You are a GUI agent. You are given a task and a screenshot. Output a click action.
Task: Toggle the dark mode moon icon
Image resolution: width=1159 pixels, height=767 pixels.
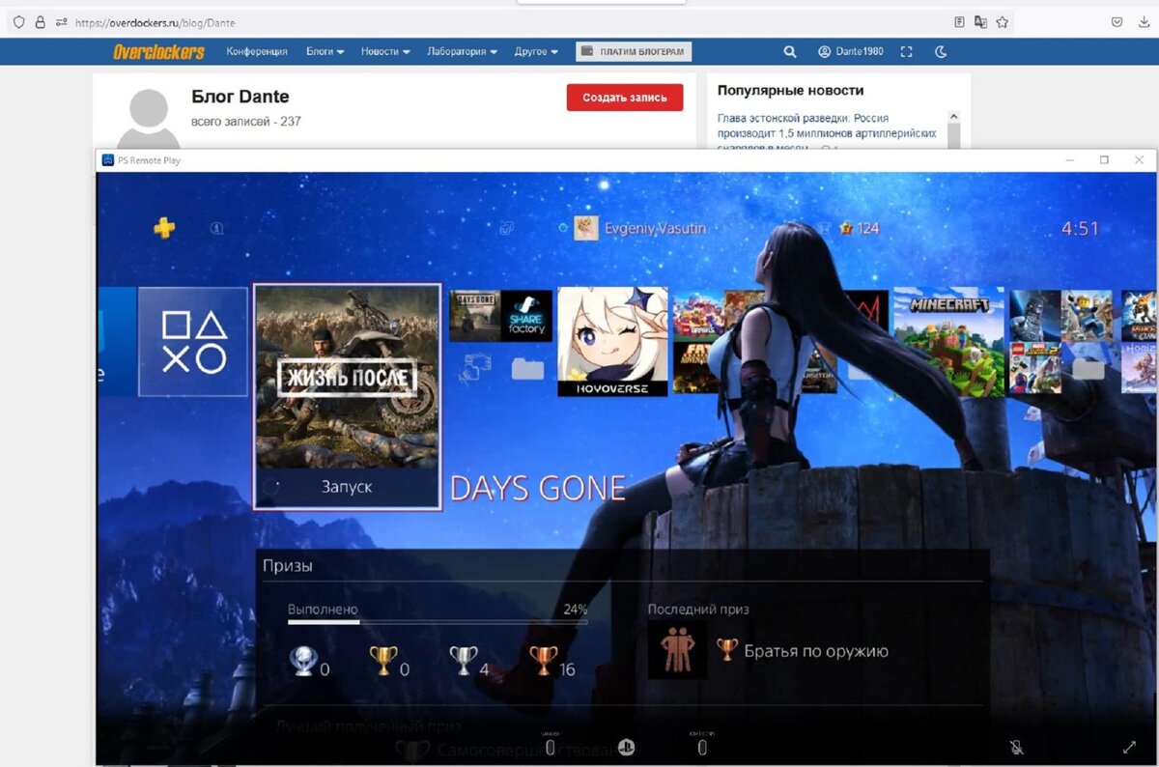click(942, 51)
